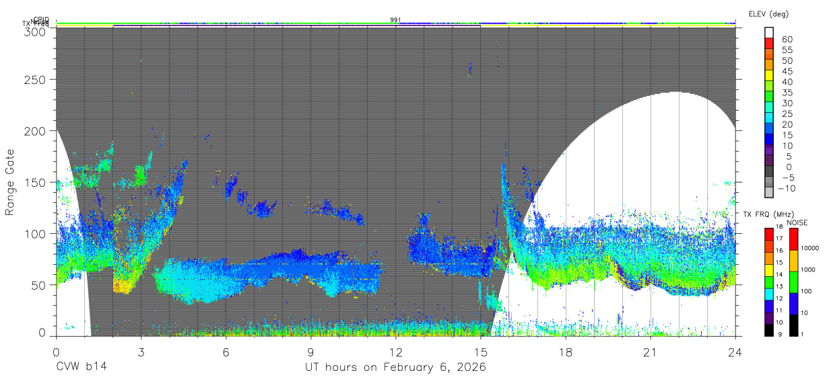Click the y-axis tick label '300'
This screenshot has height=381, width=827.
[35, 31]
